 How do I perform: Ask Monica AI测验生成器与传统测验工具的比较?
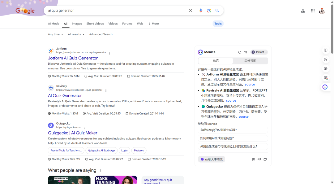[x=233, y=147]
